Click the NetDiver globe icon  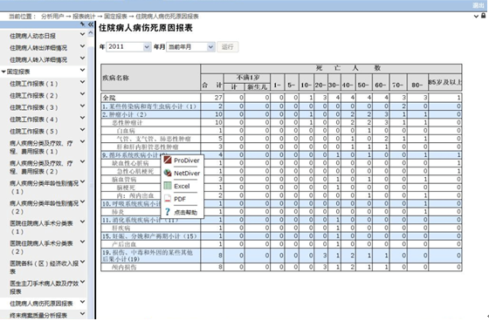pos(168,173)
